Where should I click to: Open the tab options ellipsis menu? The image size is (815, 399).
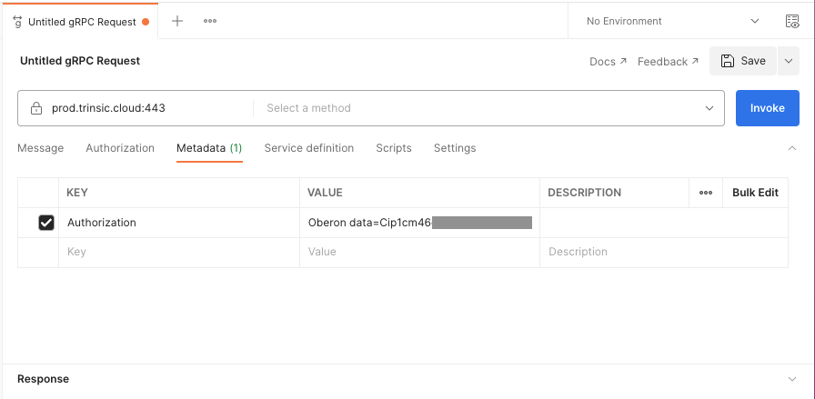(x=210, y=21)
